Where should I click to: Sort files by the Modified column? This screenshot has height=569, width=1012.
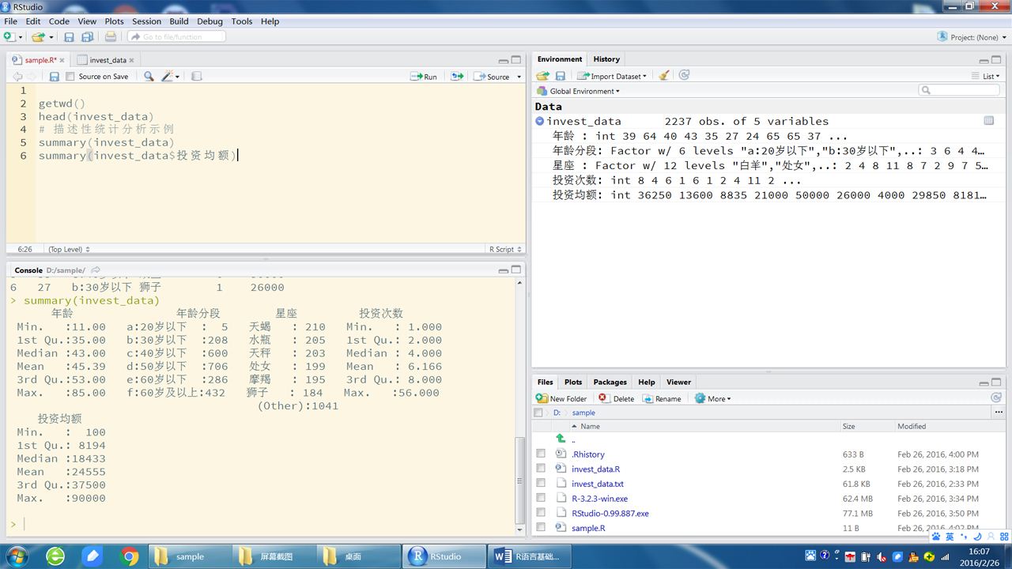(x=912, y=426)
